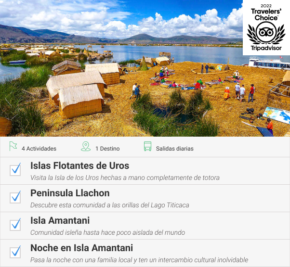Click the 2022 Travelers' Choice badge text
Image resolution: width=290 pixels, height=267 pixels.
click(266, 13)
